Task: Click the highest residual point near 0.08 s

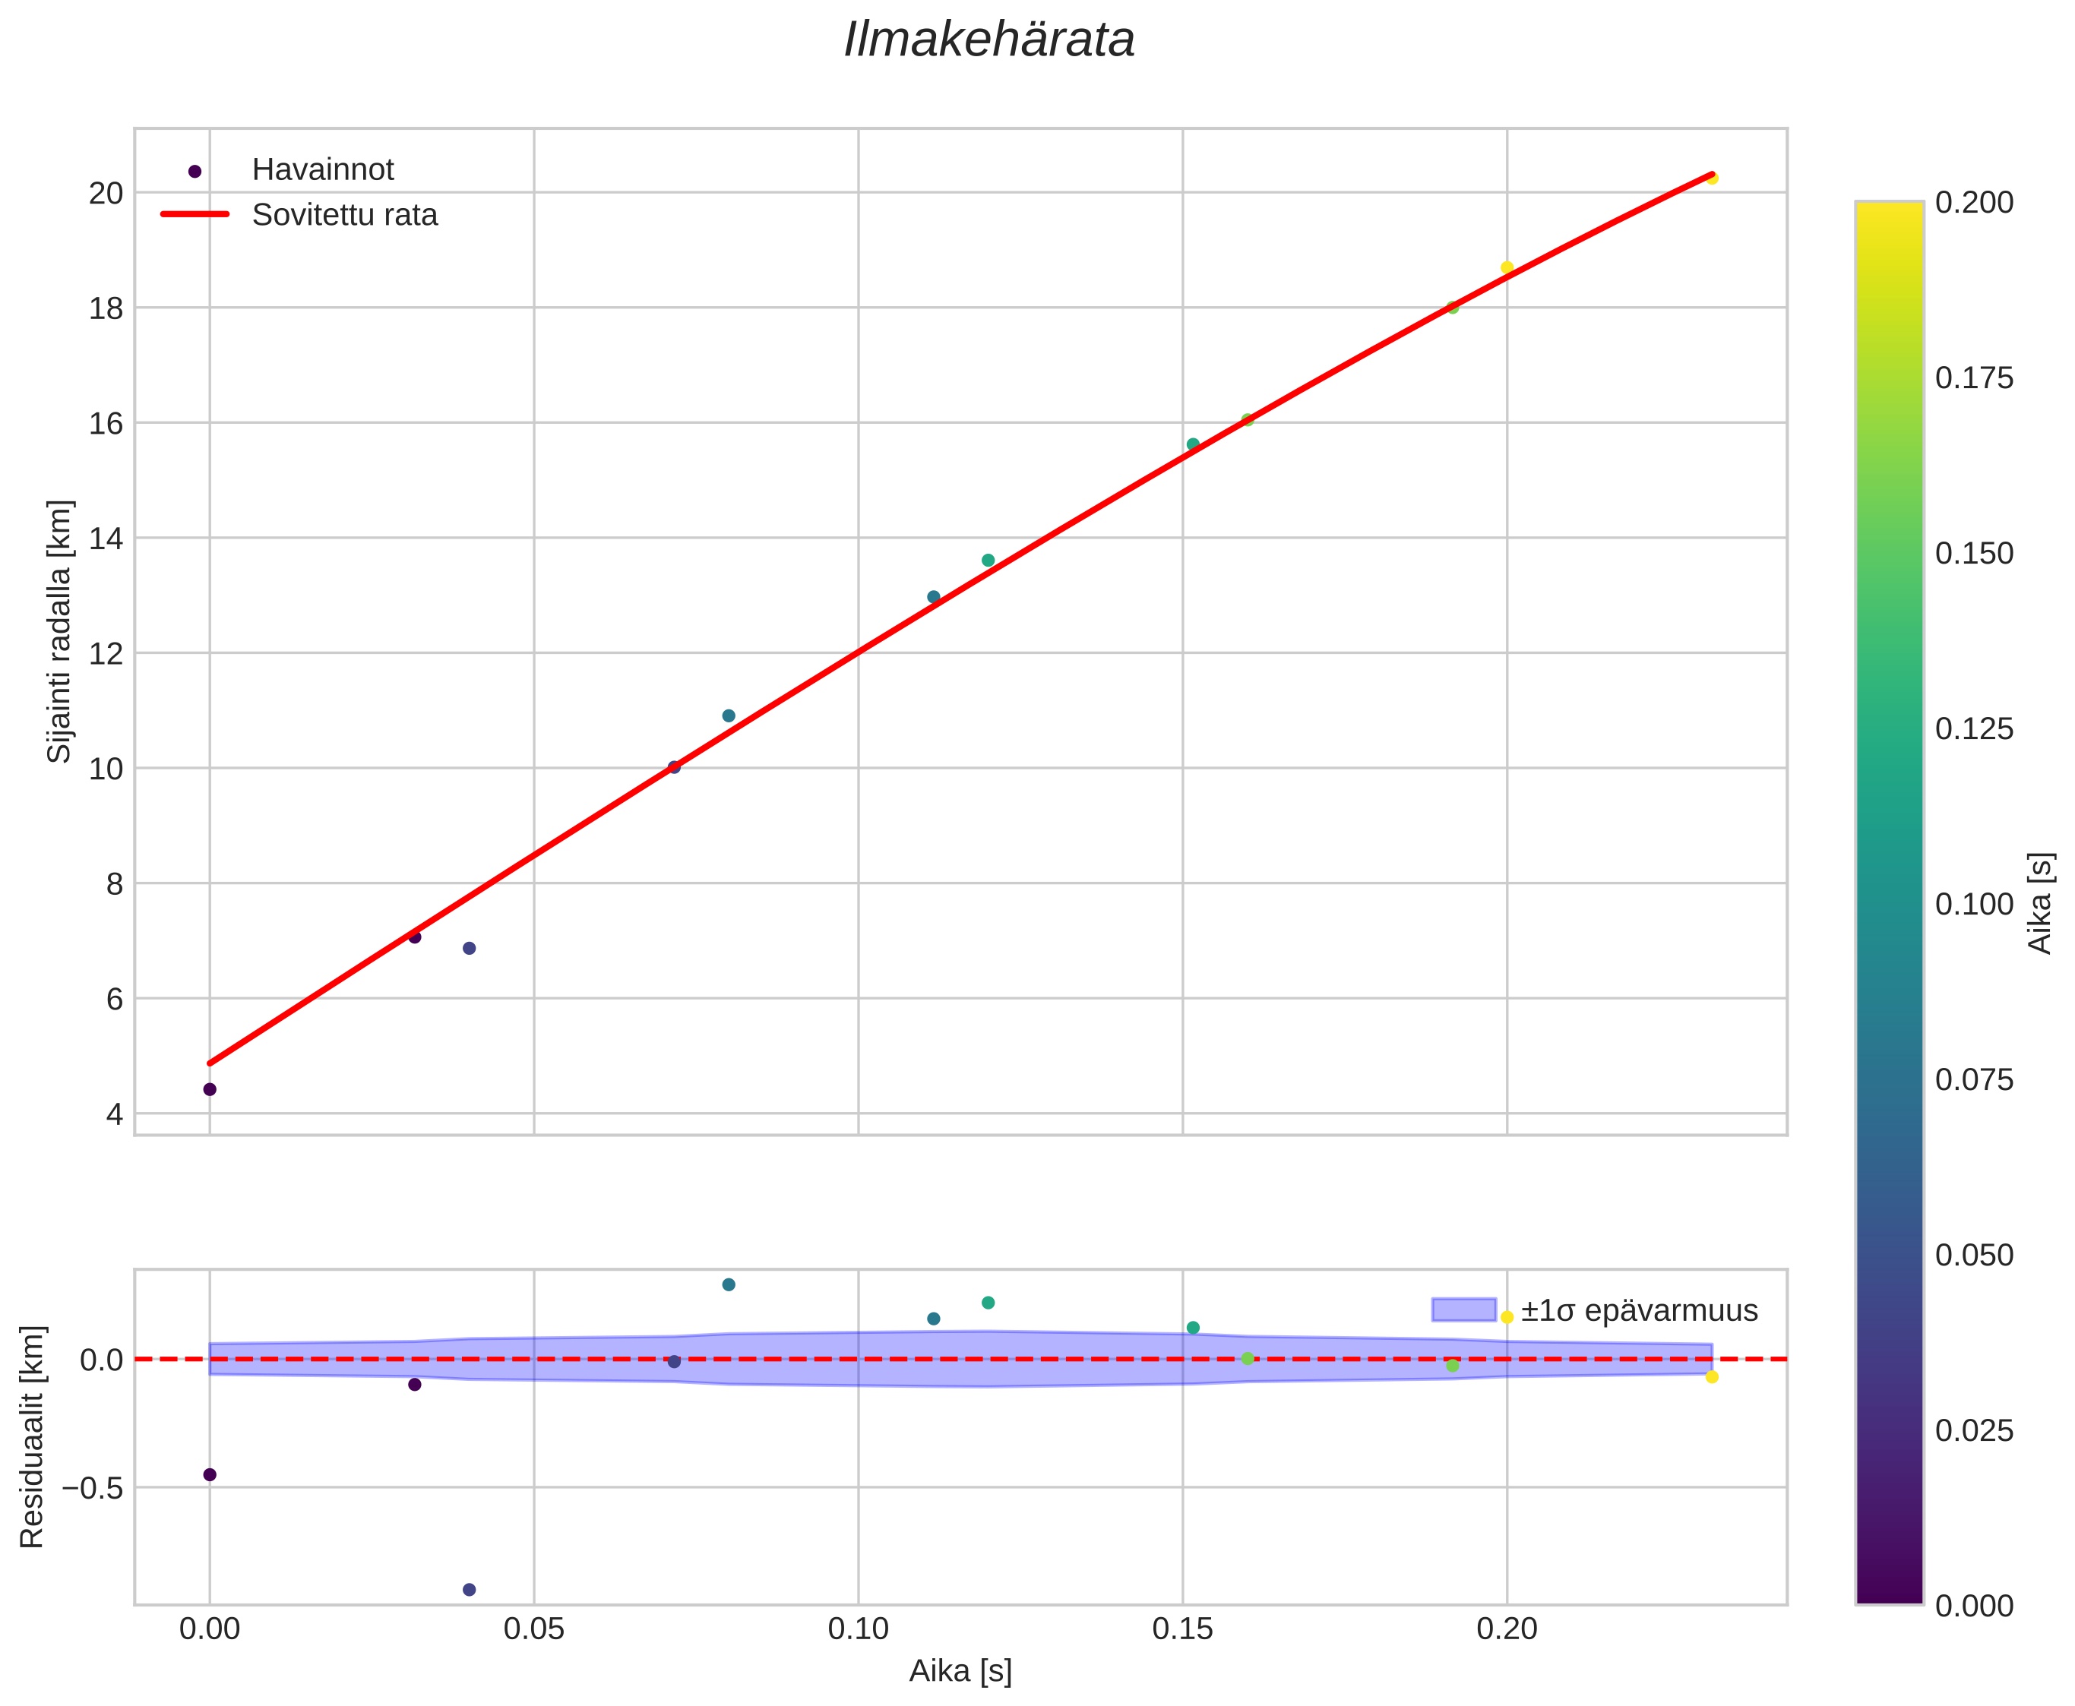Action: pyautogui.click(x=729, y=1284)
